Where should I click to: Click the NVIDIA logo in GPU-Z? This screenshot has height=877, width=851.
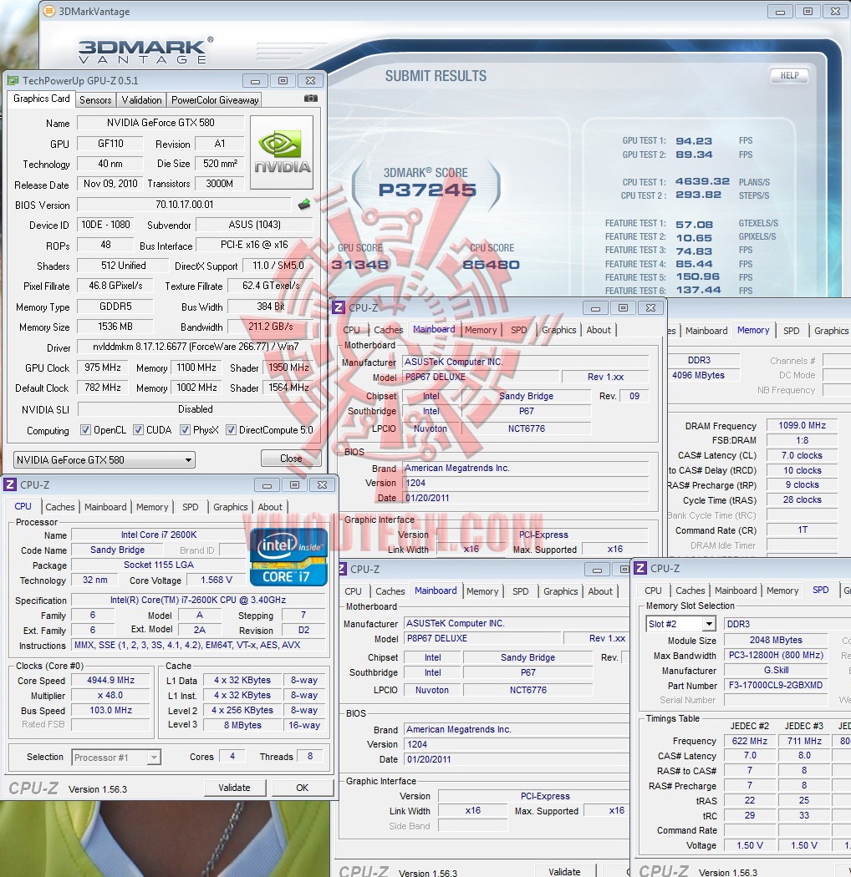pos(282,152)
